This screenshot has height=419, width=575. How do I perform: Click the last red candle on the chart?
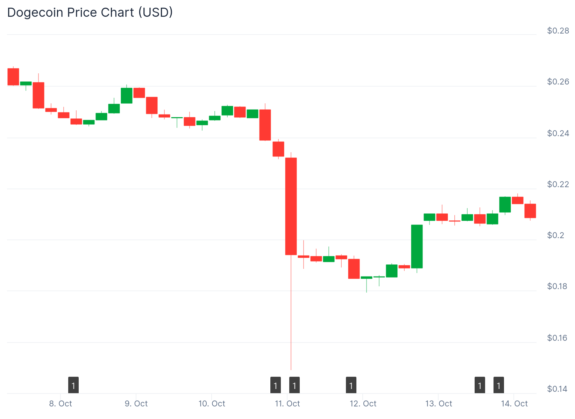click(x=530, y=211)
